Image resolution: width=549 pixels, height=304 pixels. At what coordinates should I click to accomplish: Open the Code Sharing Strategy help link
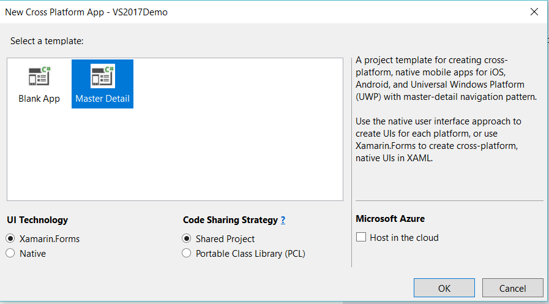(283, 220)
